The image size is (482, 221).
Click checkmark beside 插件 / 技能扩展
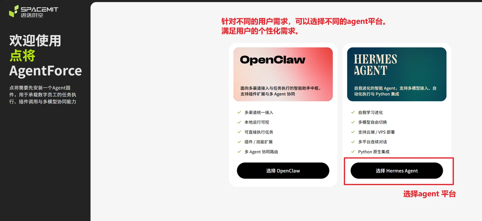[239, 142]
